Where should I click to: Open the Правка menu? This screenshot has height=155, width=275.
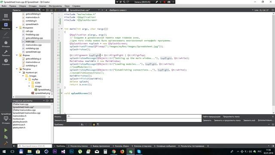(12, 6)
